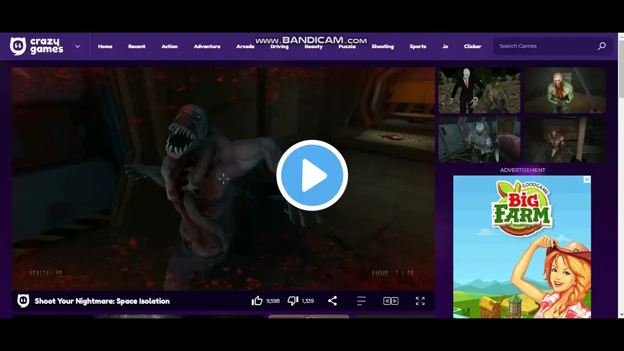Go to the Recent games category
624x351 pixels.
click(136, 46)
